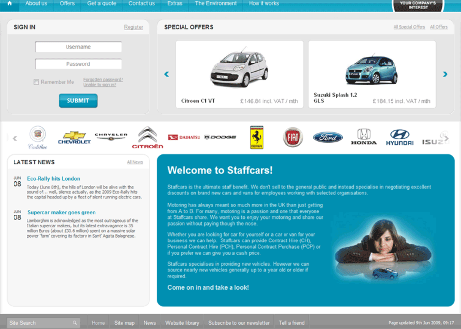
Task: Click the home icon in navigation bar
Action: coord(10,4)
